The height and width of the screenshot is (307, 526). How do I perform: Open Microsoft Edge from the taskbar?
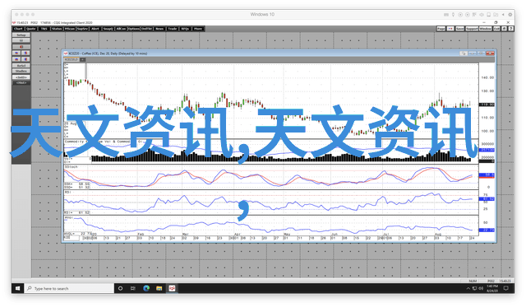click(x=146, y=288)
